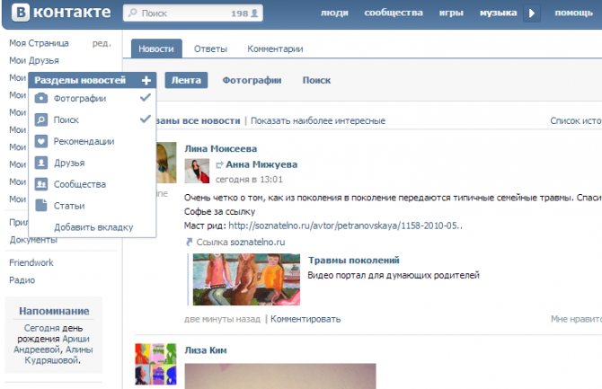Open Анна Мижуева profile name
The image size is (602, 389).
pos(261,164)
